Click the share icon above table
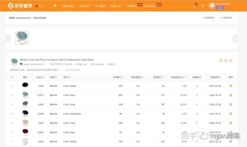The height and width of the screenshot is (147, 247). 226,60
